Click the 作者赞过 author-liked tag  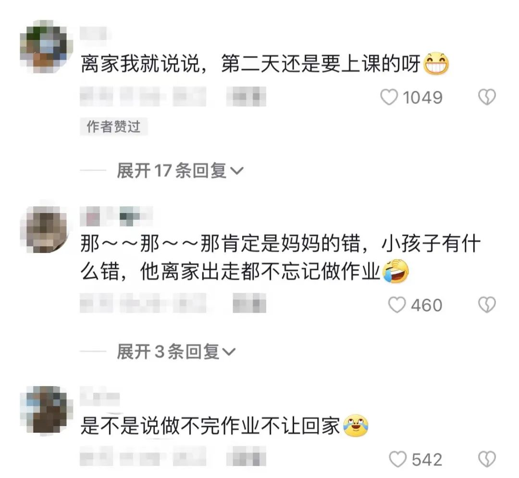[113, 126]
